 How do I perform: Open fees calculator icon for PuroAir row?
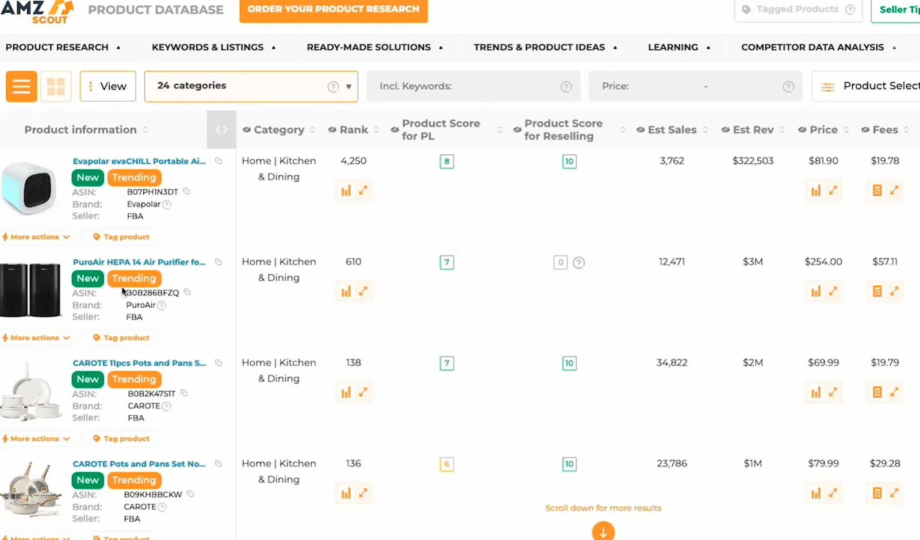tap(877, 292)
